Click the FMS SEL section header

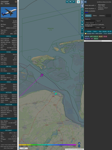(9, 67)
